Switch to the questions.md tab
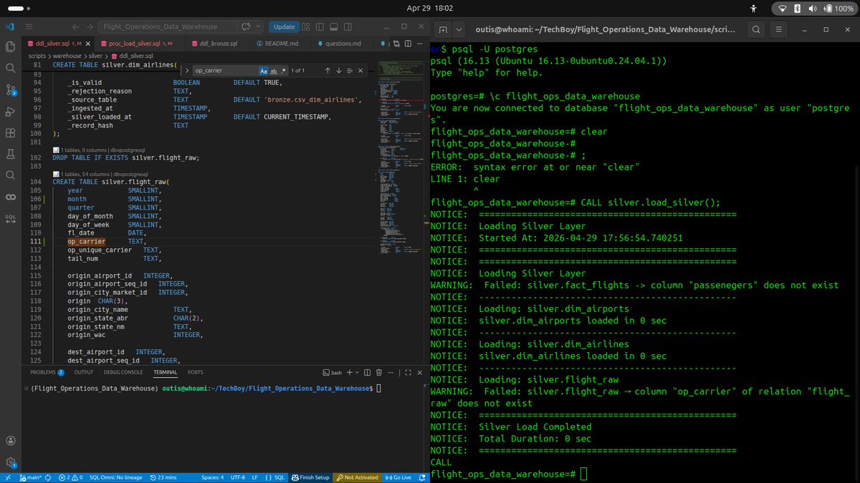 (x=343, y=44)
